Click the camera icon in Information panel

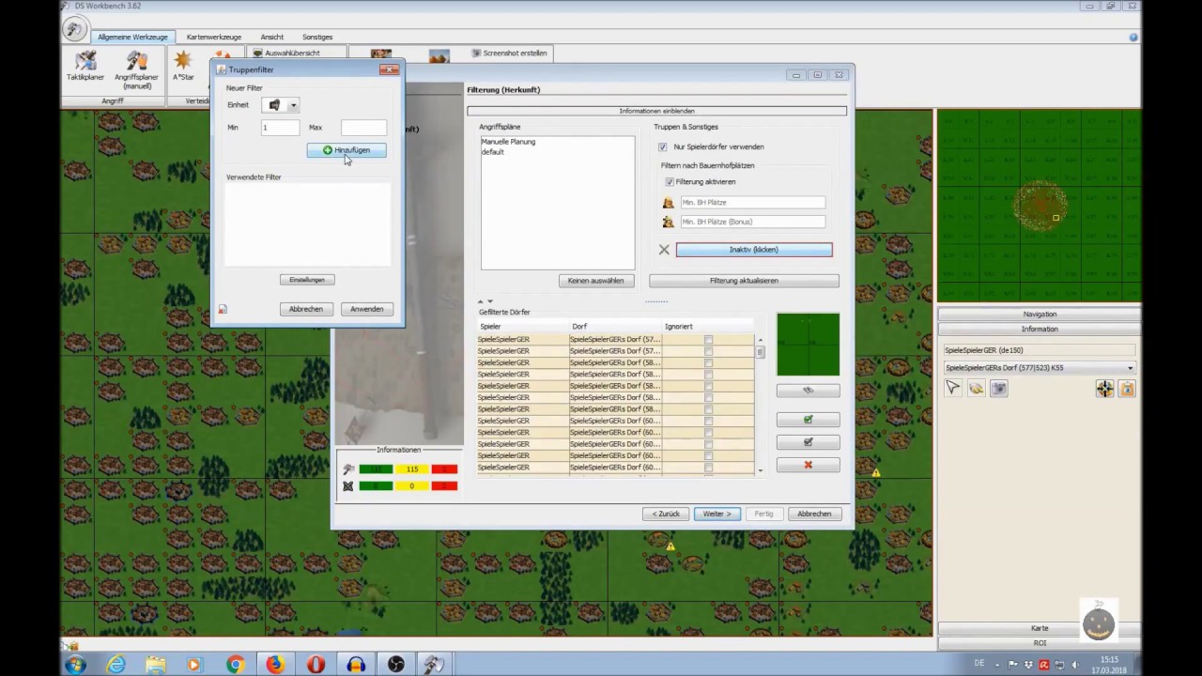[x=998, y=388]
